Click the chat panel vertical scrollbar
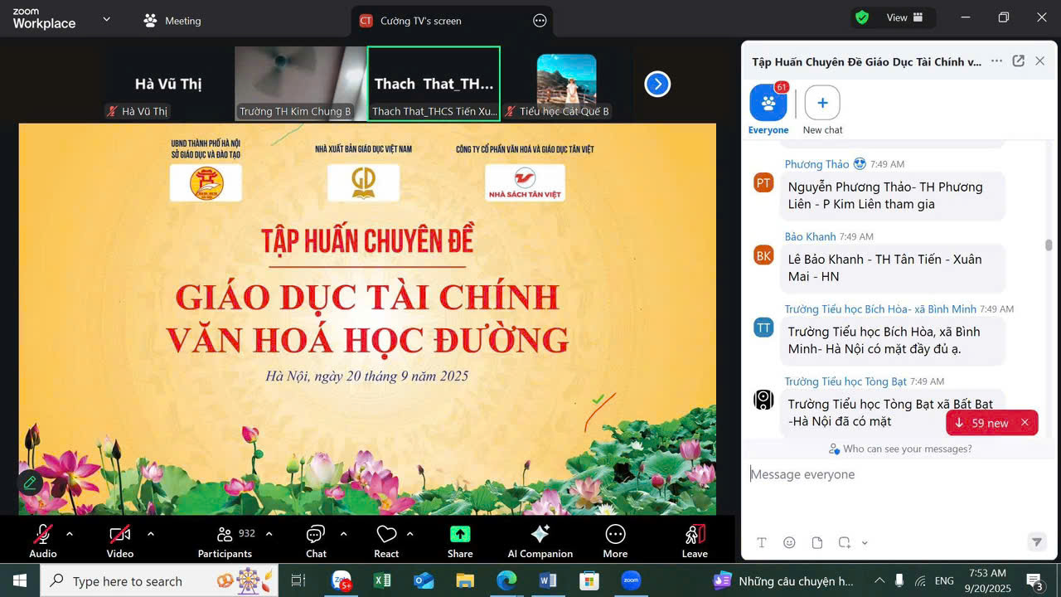The height and width of the screenshot is (597, 1061). click(1049, 246)
